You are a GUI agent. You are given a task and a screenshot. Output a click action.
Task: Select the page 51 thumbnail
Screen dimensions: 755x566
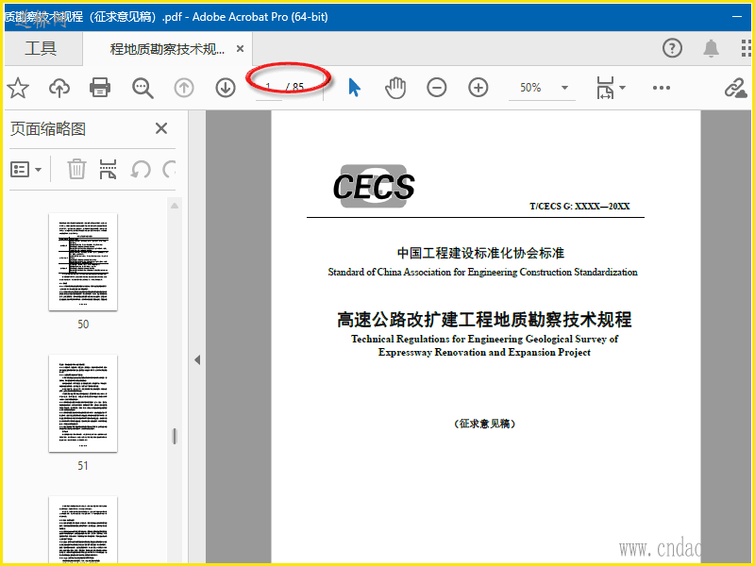click(83, 404)
